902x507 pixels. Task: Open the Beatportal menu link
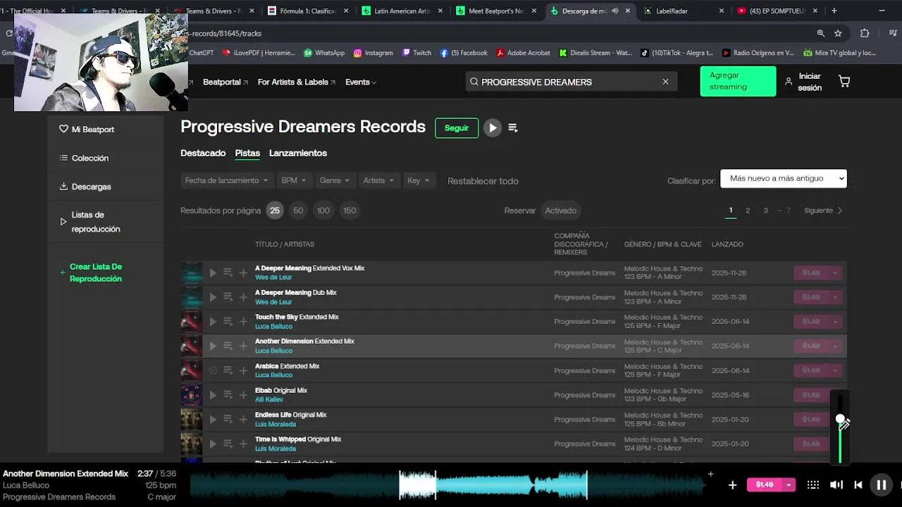(x=225, y=82)
